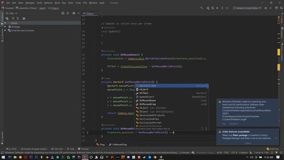Open the Build menu

[x=57, y=3]
